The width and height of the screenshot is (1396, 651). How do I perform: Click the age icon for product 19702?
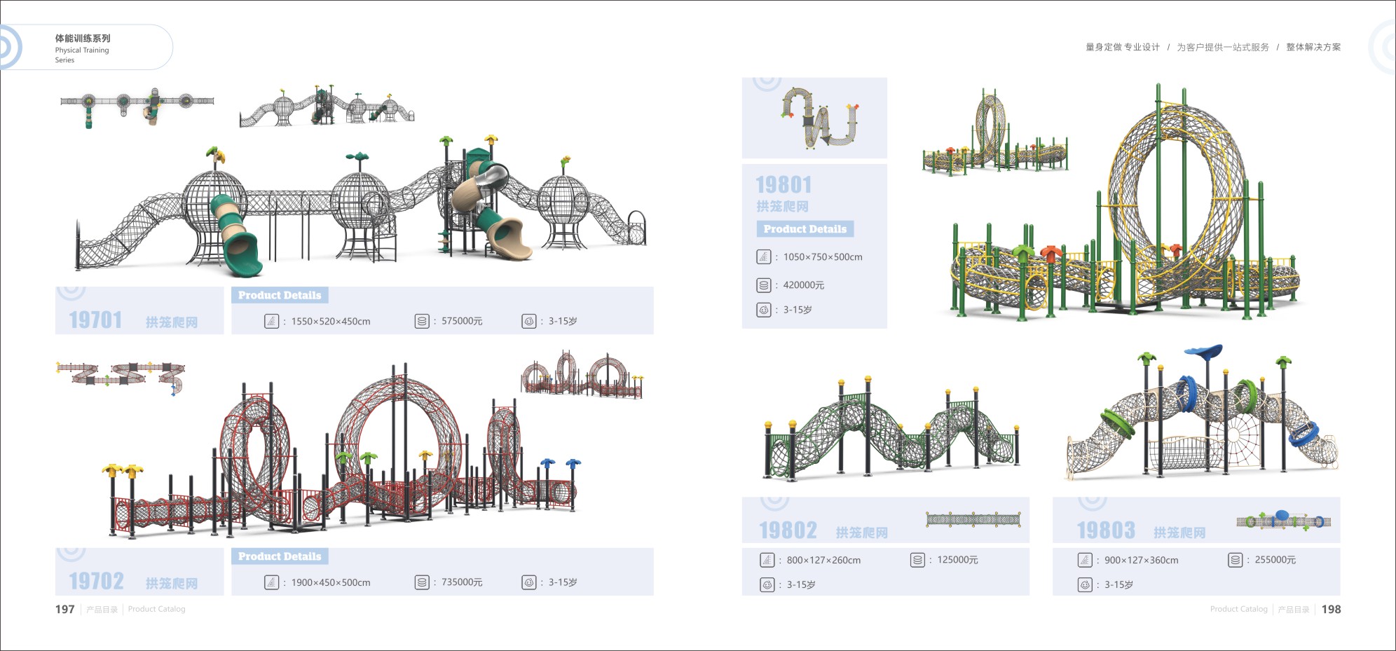coord(529,582)
